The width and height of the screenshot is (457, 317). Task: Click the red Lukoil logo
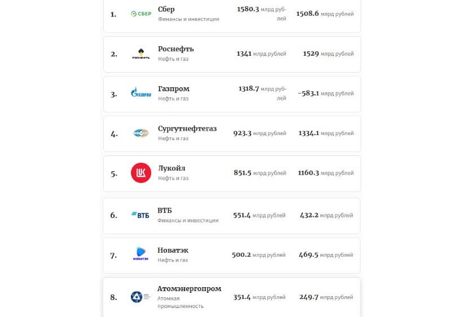[x=141, y=173]
